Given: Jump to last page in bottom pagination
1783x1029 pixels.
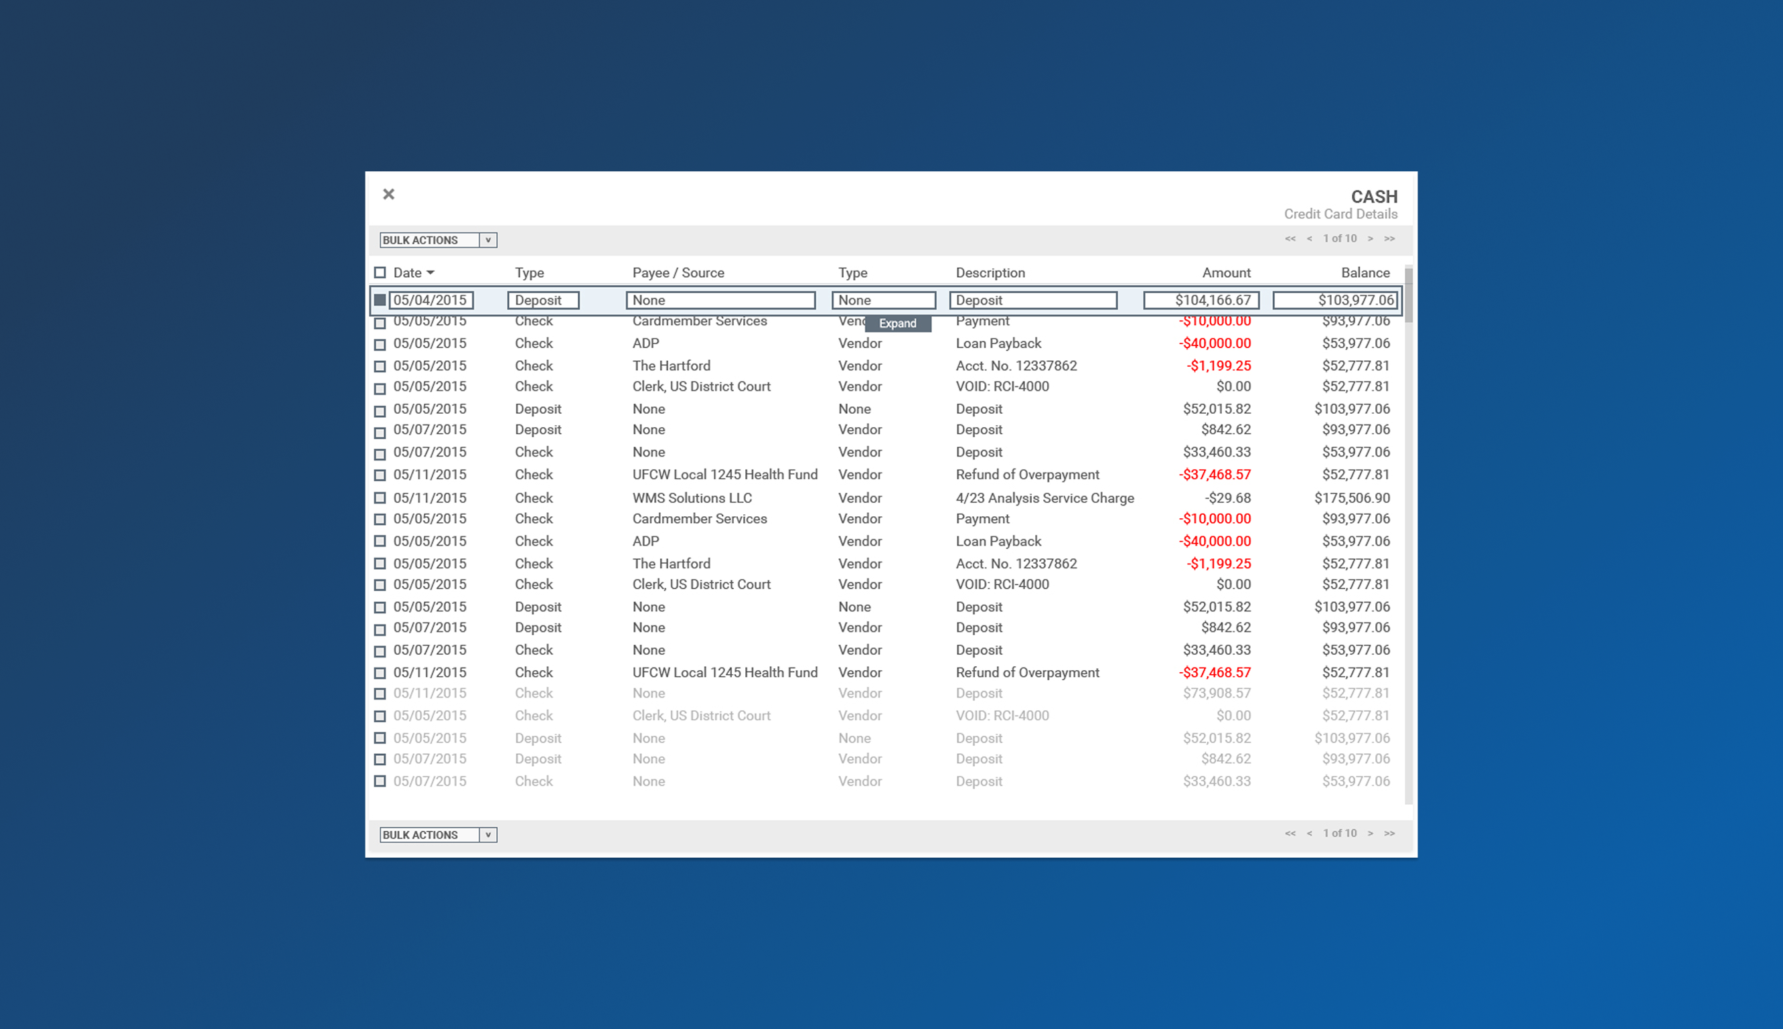Looking at the screenshot, I should click(x=1389, y=834).
